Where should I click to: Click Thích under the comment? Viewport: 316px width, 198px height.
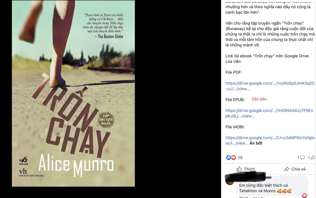243,197
